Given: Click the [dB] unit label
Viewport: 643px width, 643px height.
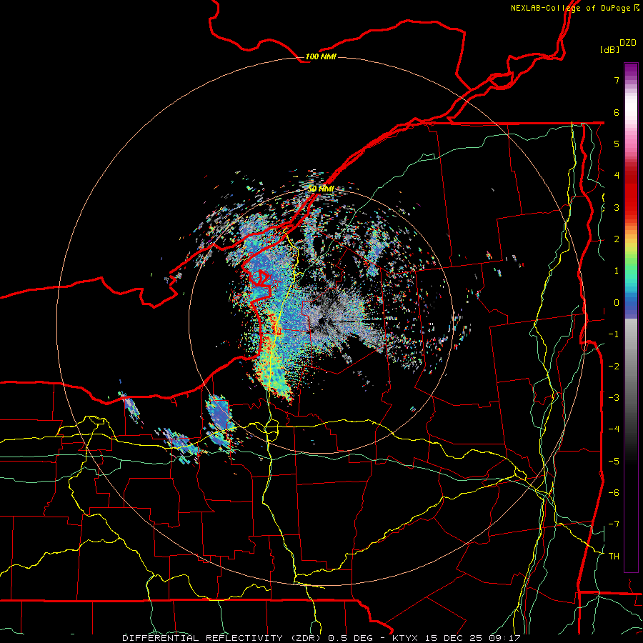Looking at the screenshot, I should tap(609, 49).
